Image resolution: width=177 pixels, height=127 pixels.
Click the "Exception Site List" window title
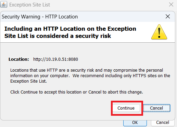29,5
